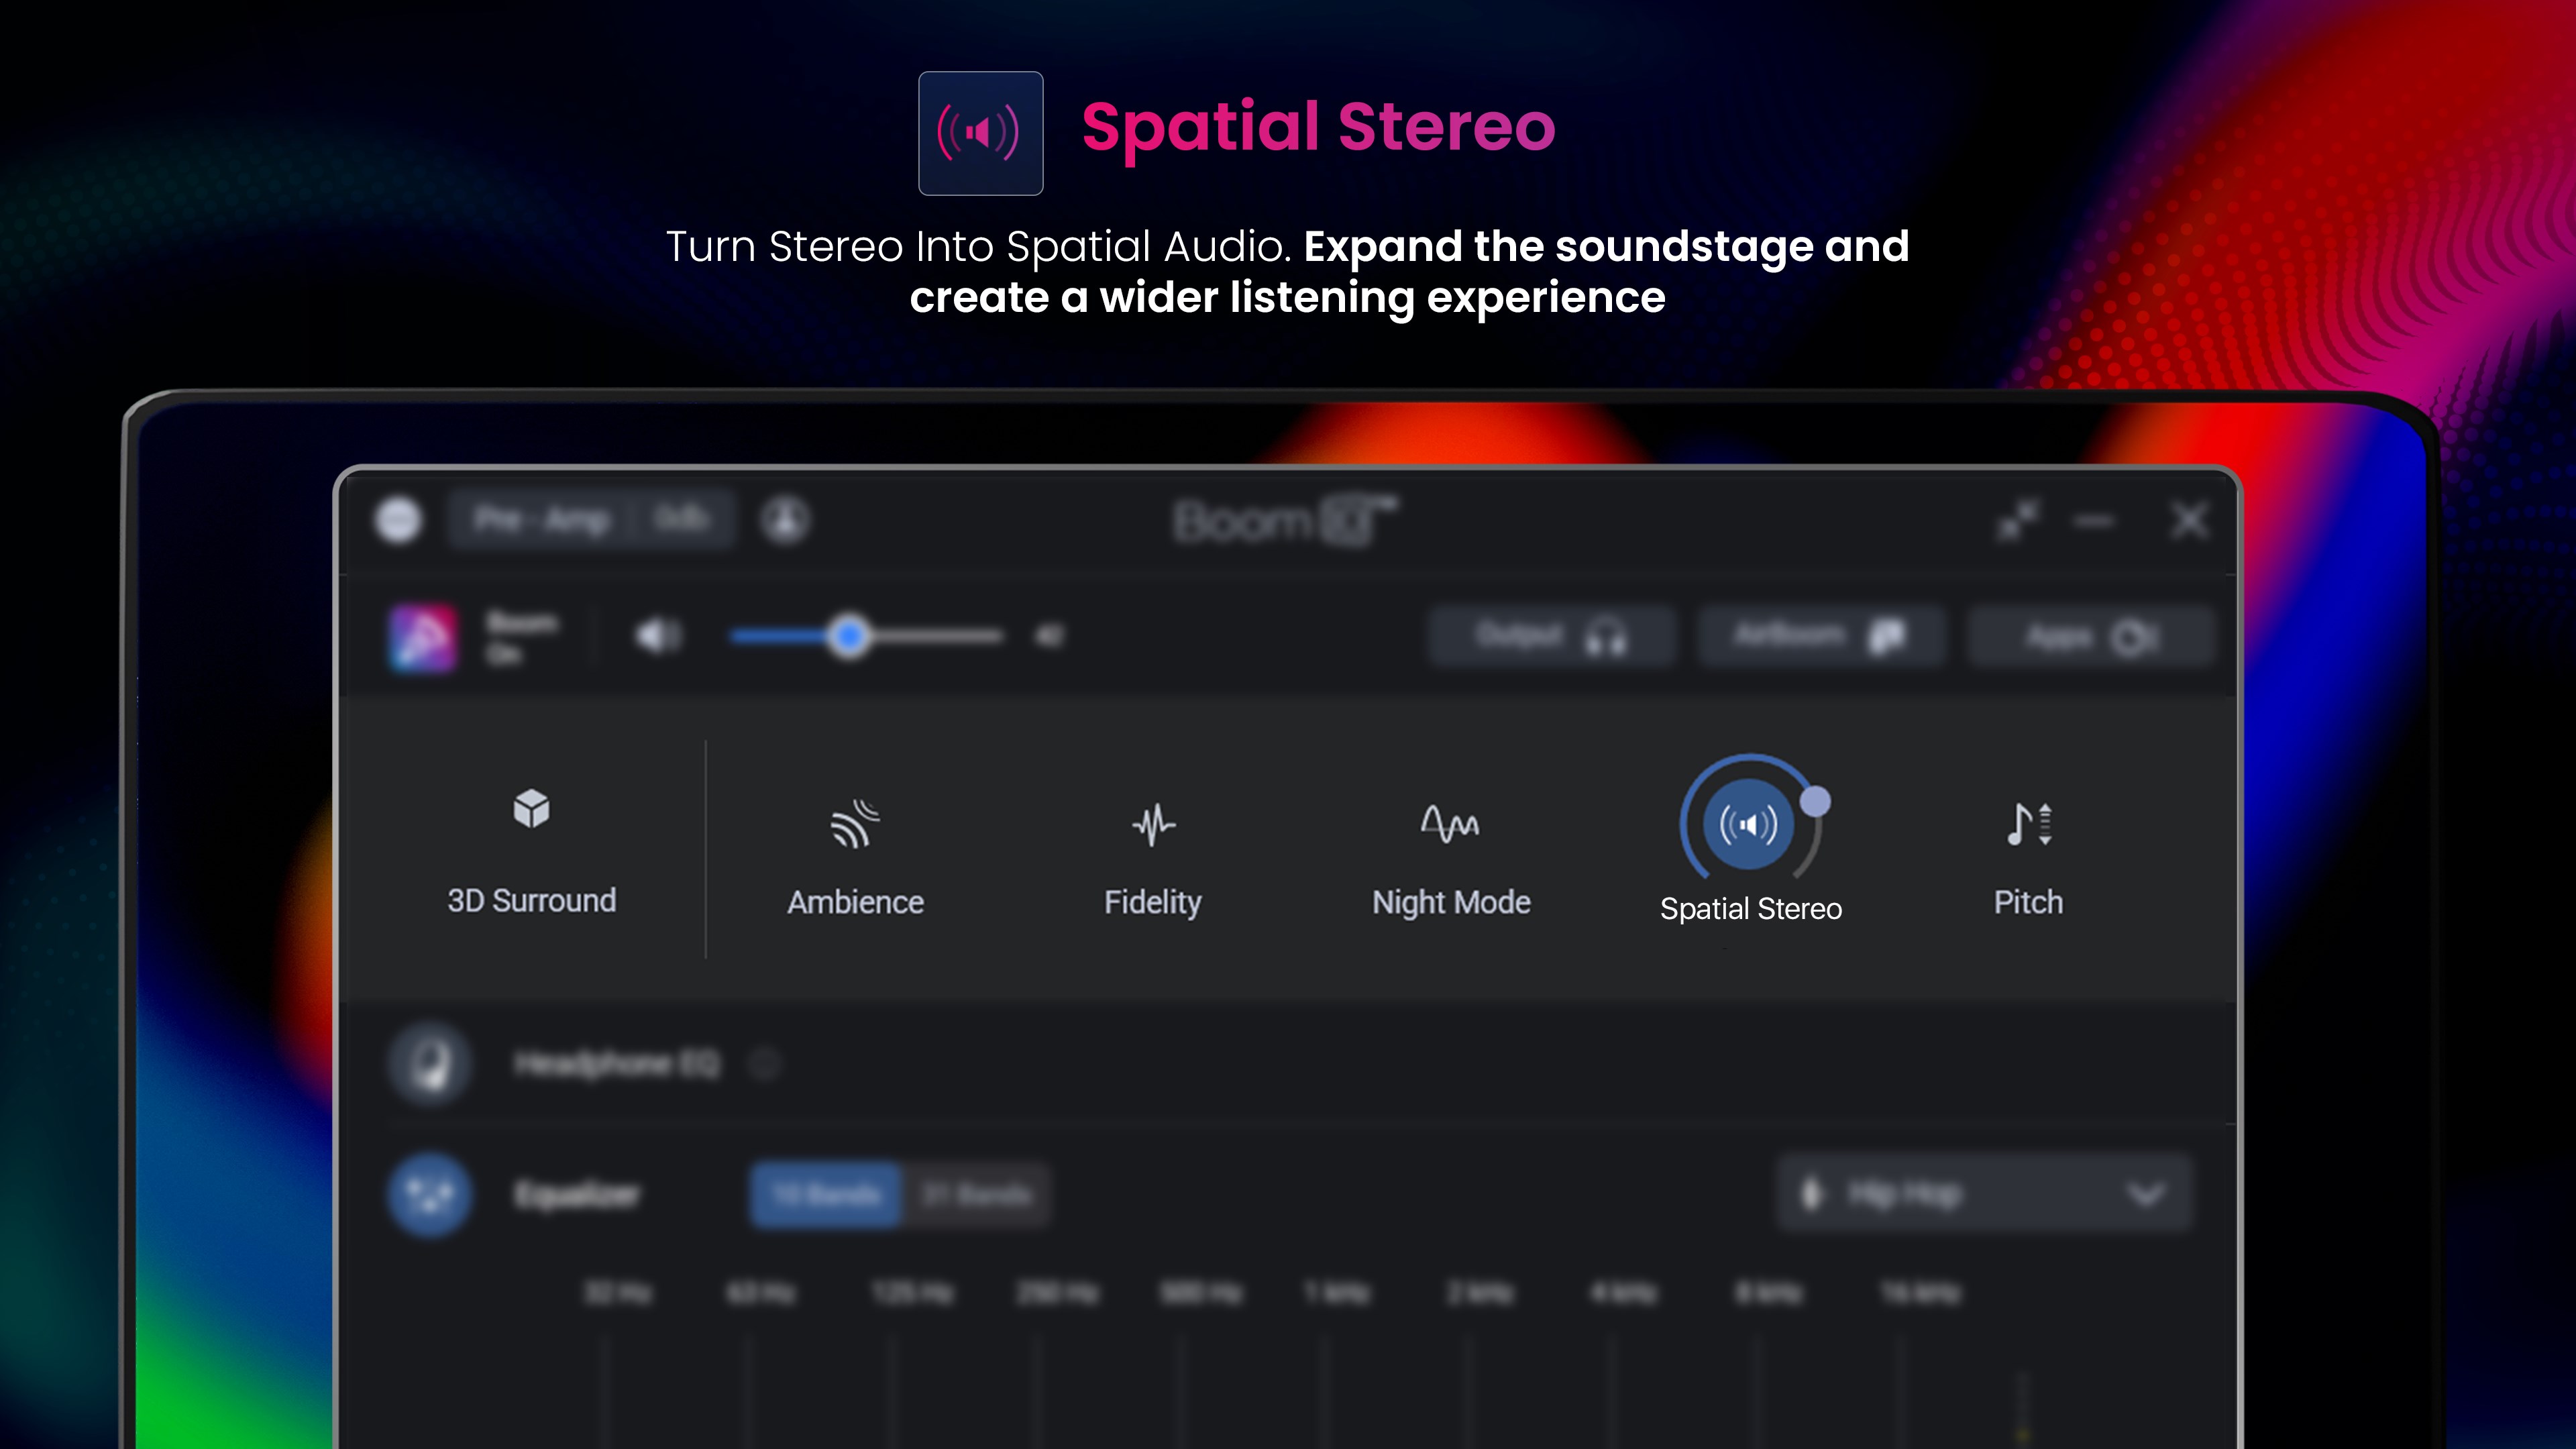This screenshot has height=1449, width=2576.
Task: Open the Apps button
Action: [2090, 636]
